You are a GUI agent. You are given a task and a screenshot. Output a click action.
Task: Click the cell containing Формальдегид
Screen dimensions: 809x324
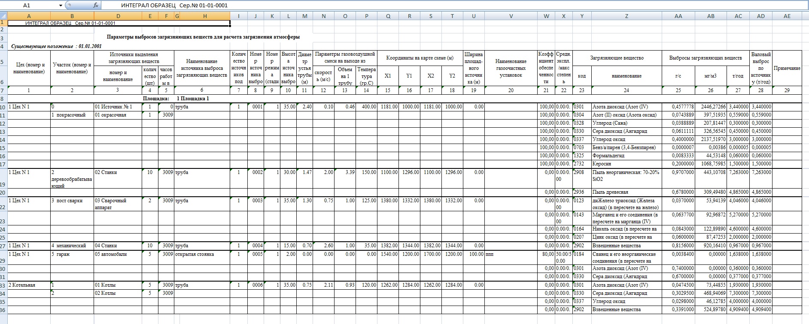pos(626,156)
